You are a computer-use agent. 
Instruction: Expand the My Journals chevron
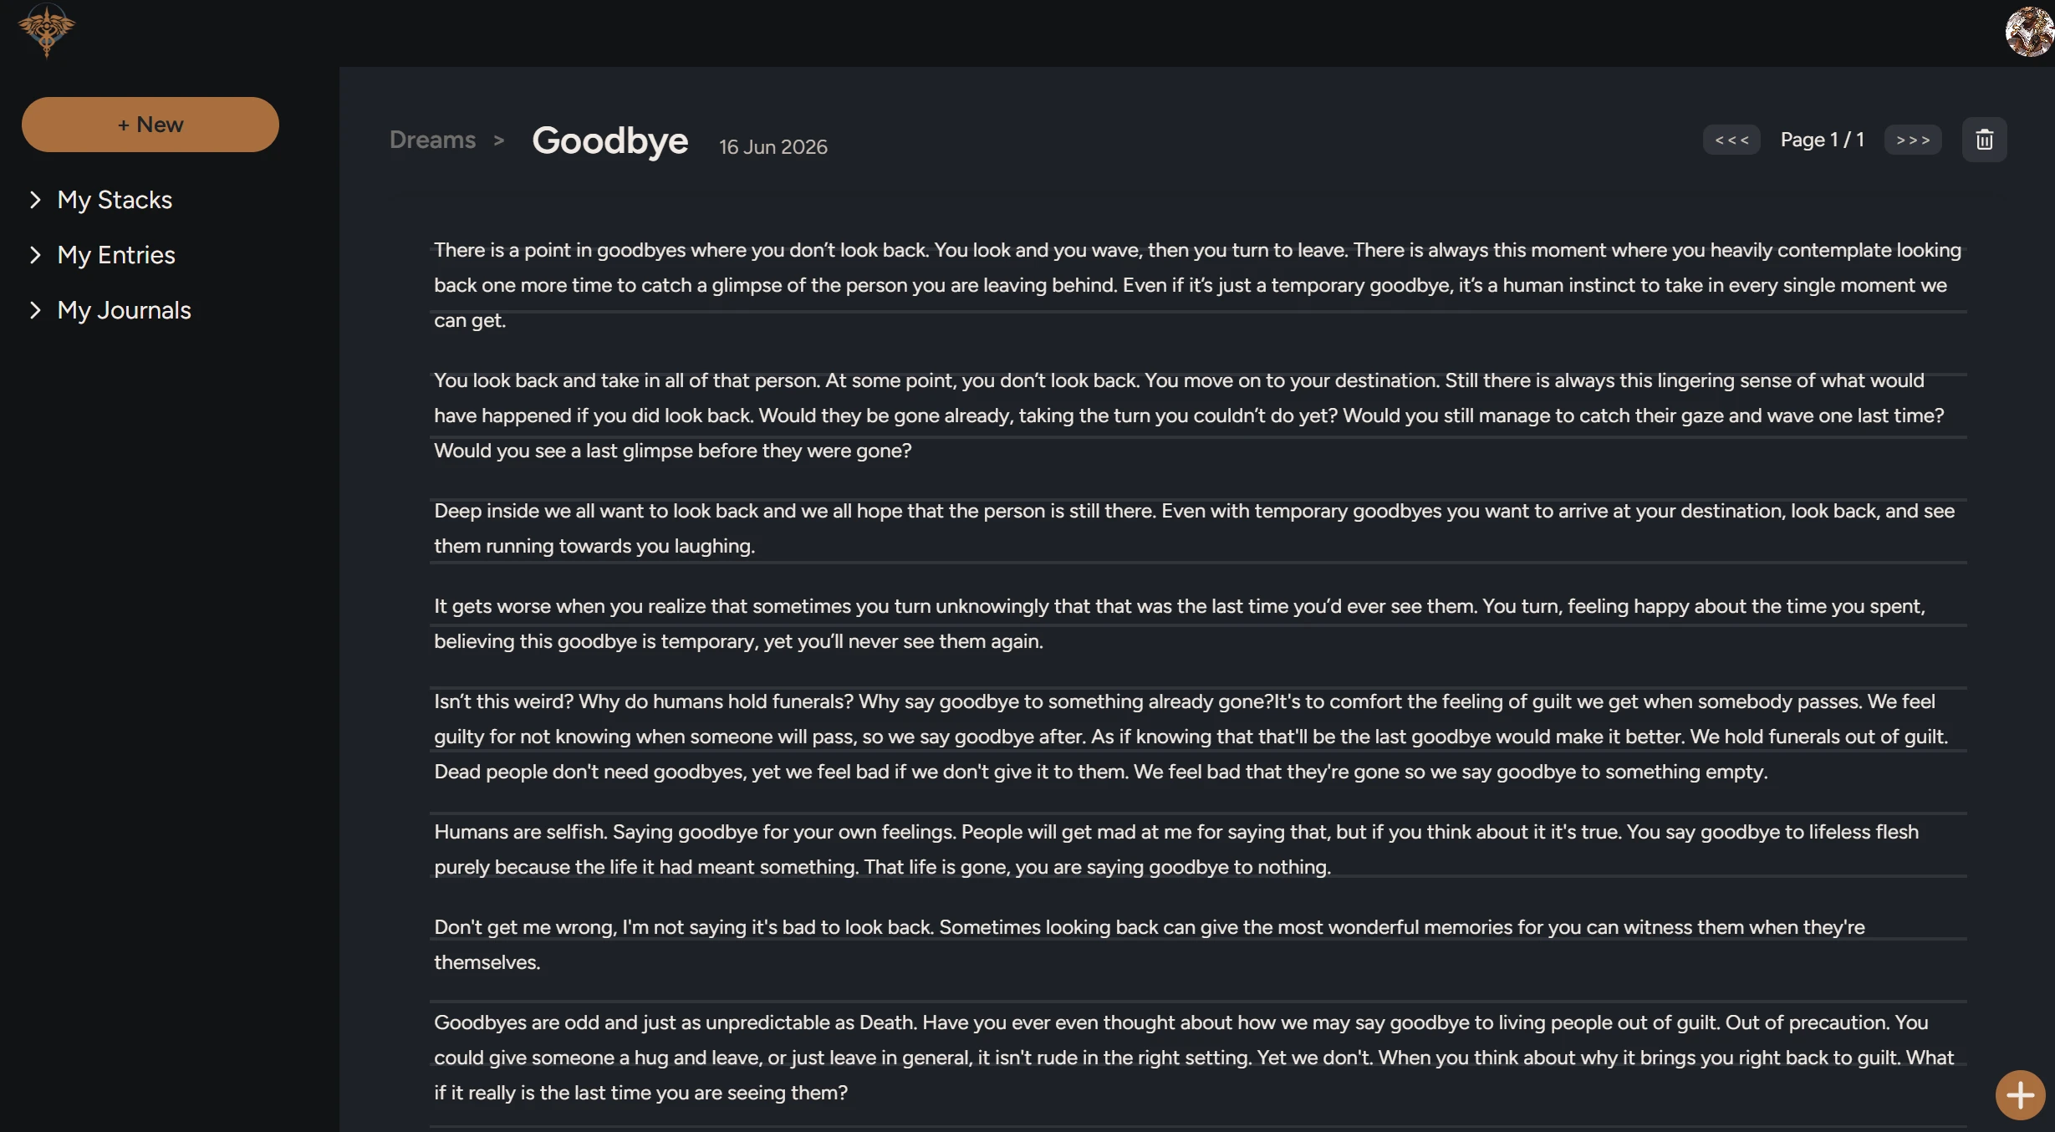point(35,310)
